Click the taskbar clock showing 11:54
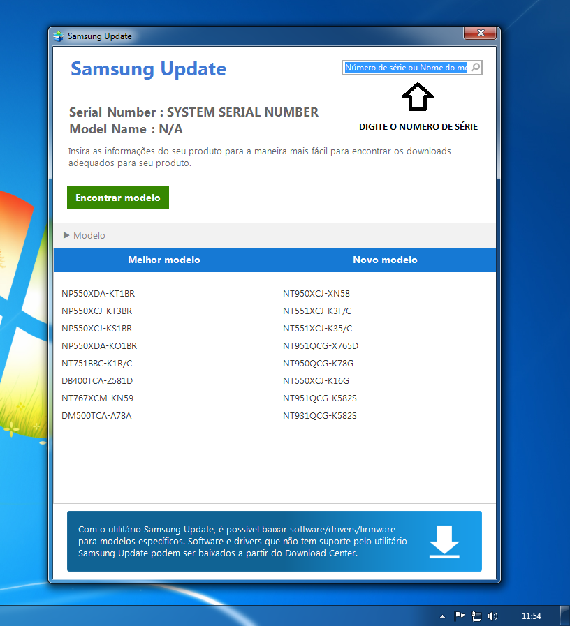570x626 pixels. click(531, 616)
